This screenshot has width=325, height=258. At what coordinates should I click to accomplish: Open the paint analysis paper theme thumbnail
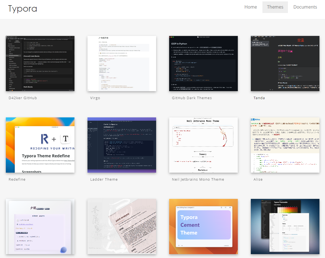(122, 227)
